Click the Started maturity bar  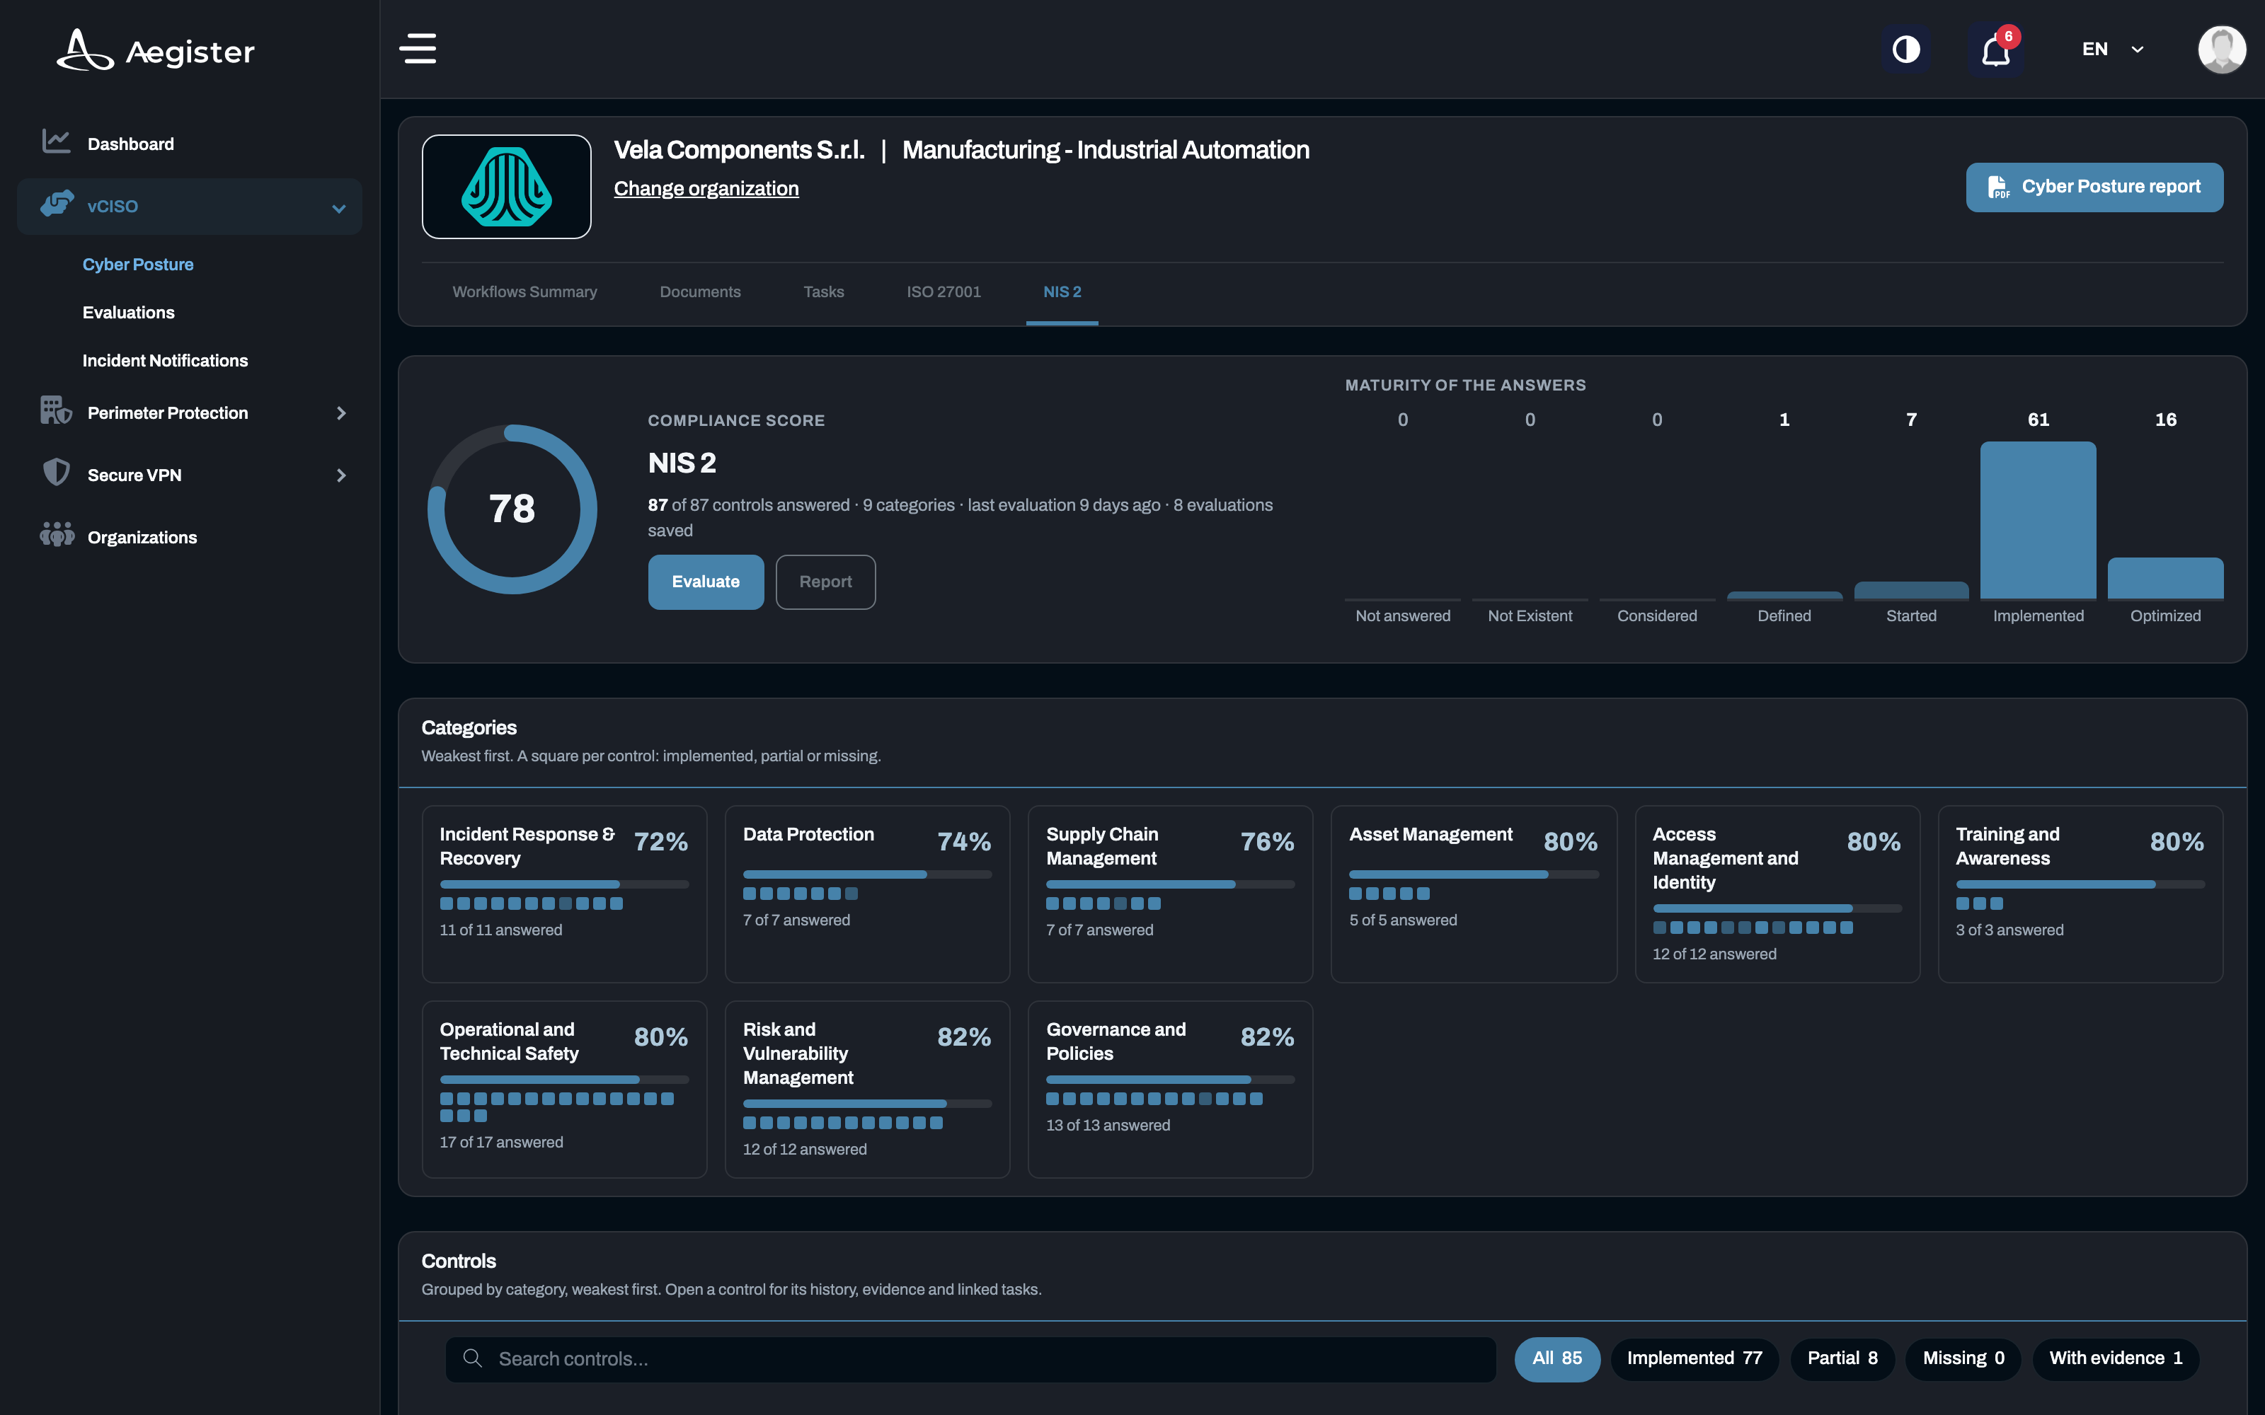(1910, 589)
